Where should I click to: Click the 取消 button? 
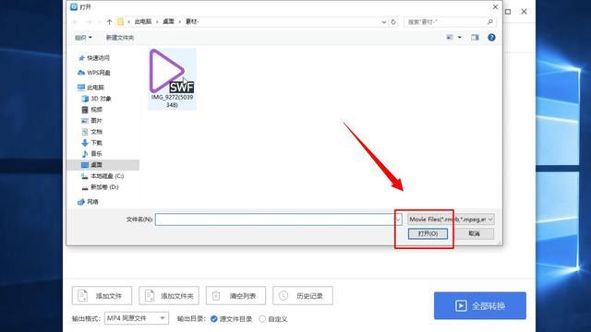pyautogui.click(x=474, y=233)
